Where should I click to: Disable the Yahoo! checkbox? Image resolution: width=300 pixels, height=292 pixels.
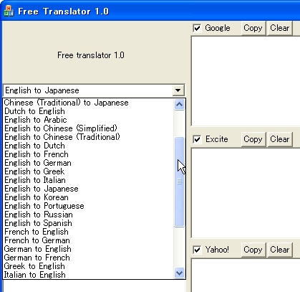(197, 250)
